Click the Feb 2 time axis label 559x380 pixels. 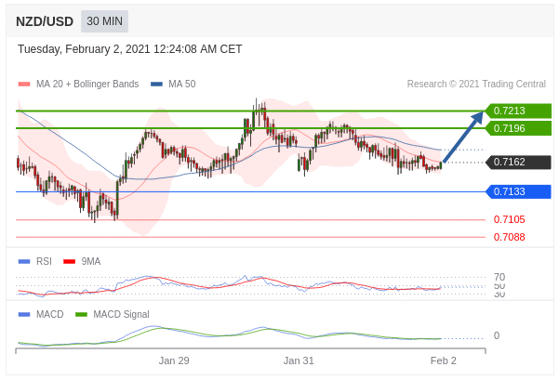click(443, 360)
